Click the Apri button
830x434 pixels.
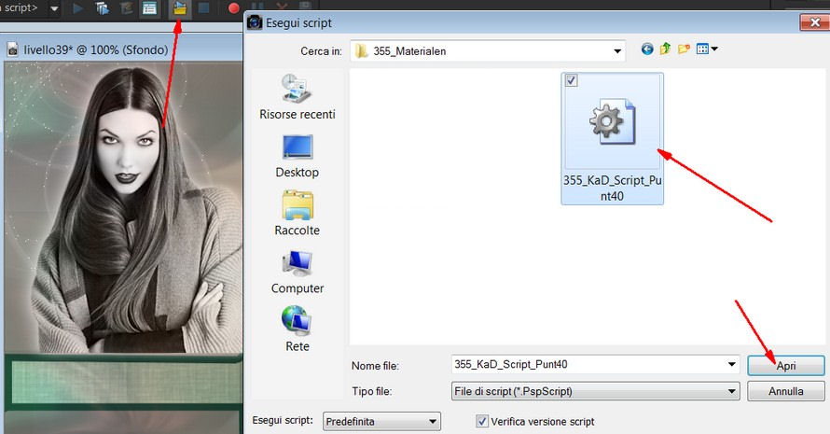(x=786, y=366)
